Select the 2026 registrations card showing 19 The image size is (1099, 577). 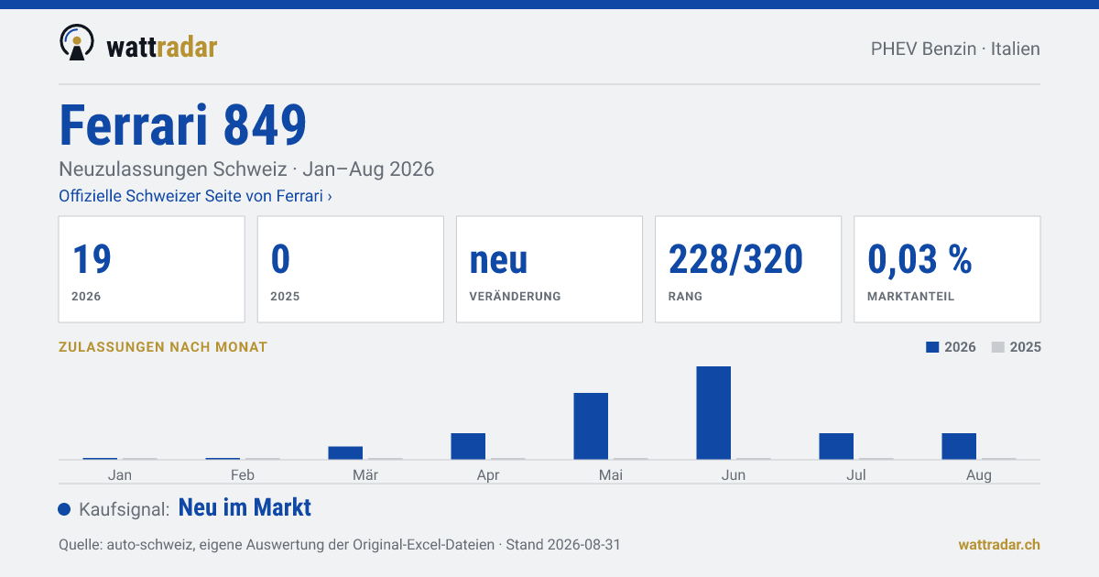[x=151, y=269]
